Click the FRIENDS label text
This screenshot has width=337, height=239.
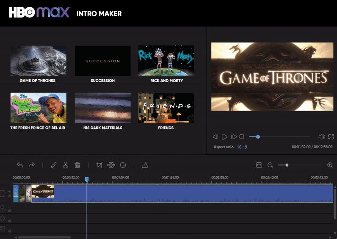(166, 128)
